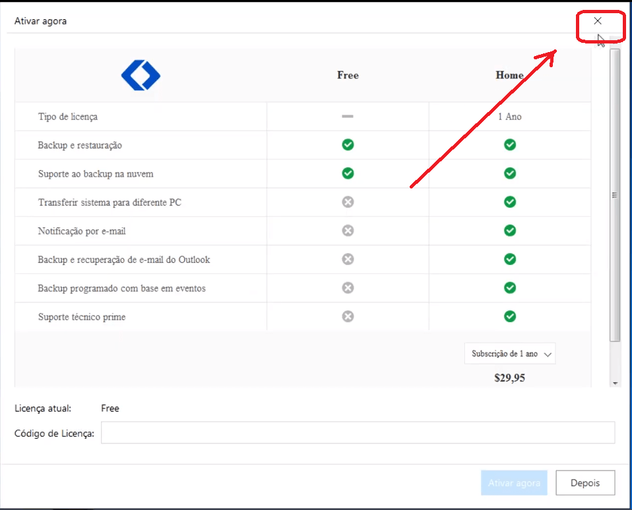This screenshot has height=510, width=632.
Task: Click the green check for Home Backup e restauração
Action: point(509,144)
